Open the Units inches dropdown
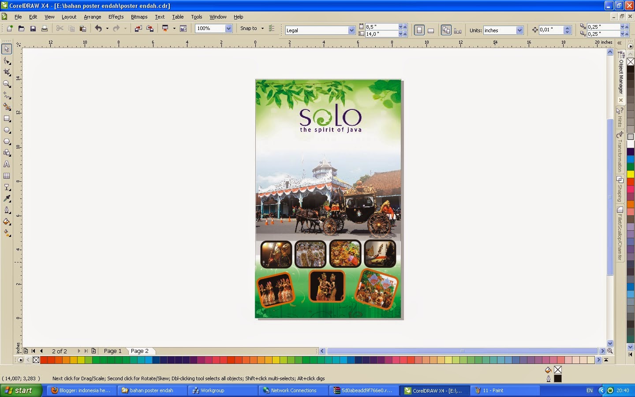 pos(519,30)
